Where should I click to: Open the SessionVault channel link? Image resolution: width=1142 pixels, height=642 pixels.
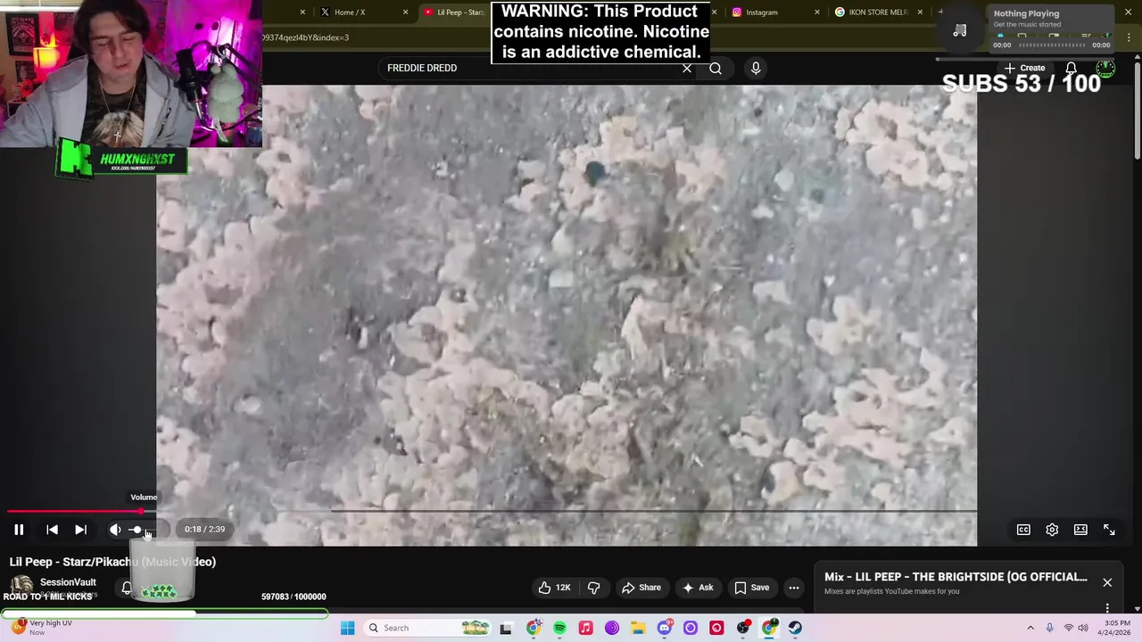(x=68, y=582)
